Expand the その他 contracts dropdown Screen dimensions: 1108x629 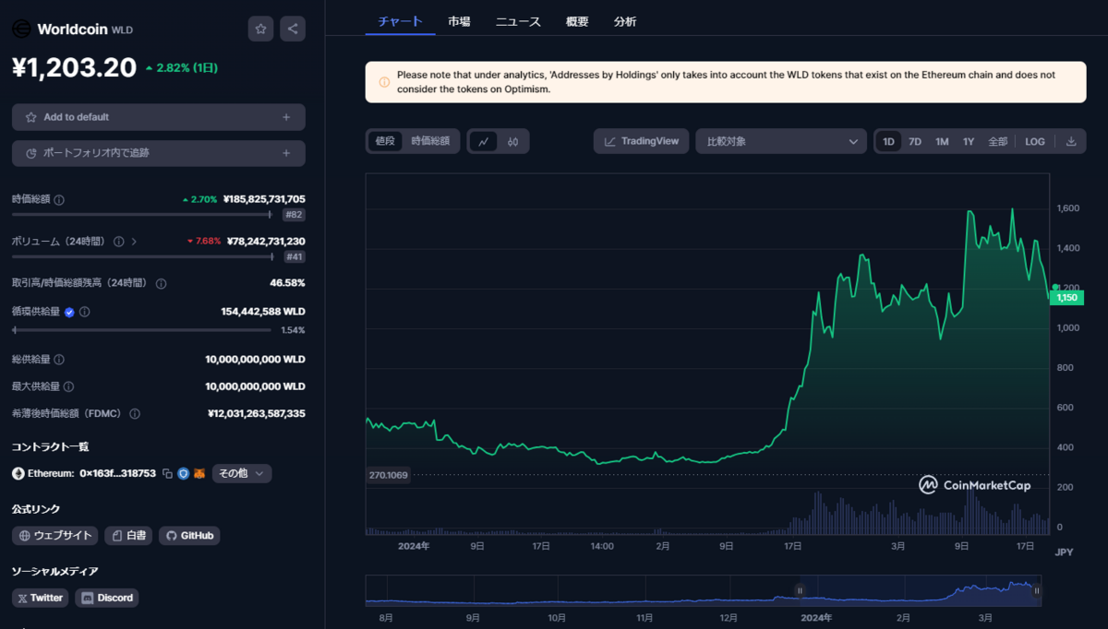tap(242, 473)
